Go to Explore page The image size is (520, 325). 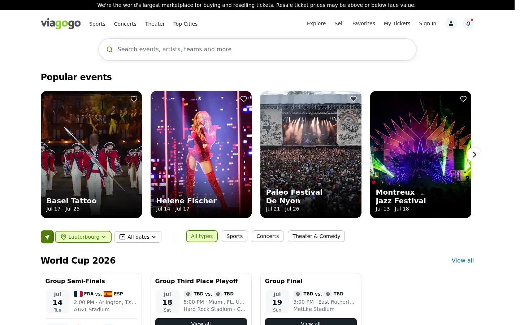click(x=316, y=23)
